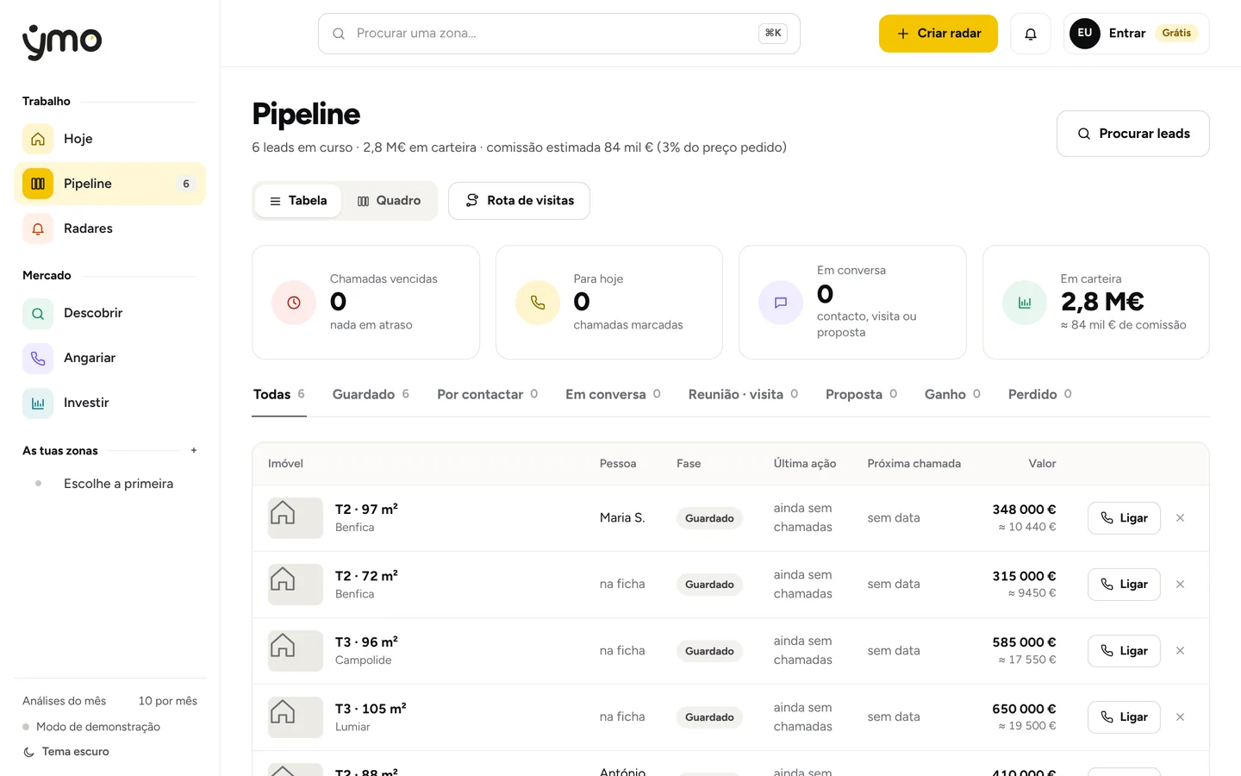
Task: Remove the Lumiar lead with X
Action: click(1181, 717)
